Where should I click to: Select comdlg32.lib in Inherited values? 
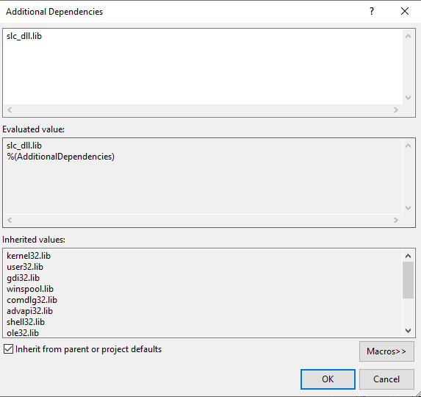coord(32,300)
